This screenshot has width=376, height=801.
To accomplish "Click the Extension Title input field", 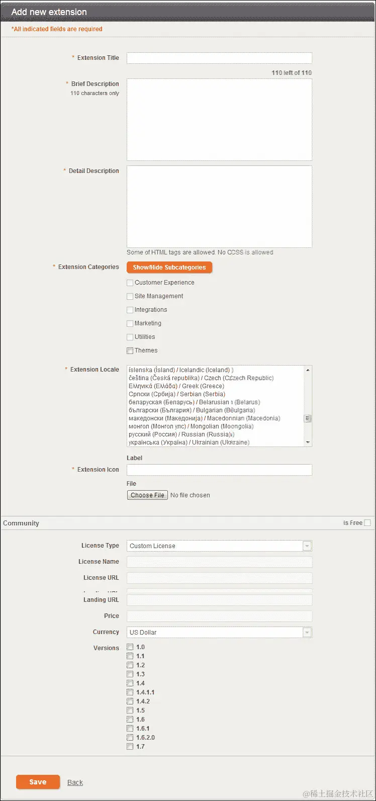I will click(x=219, y=58).
